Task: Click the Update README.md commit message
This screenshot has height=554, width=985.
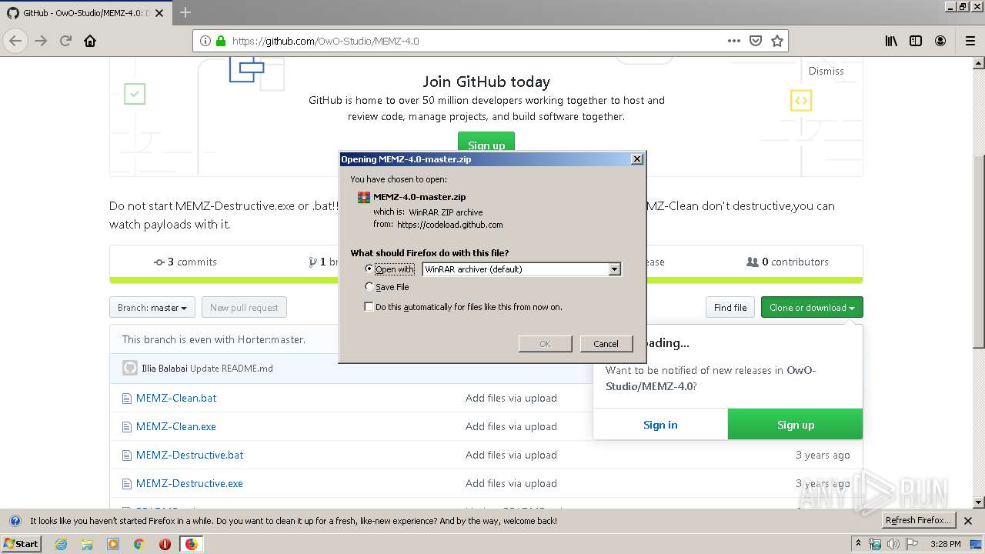Action: 232,369
